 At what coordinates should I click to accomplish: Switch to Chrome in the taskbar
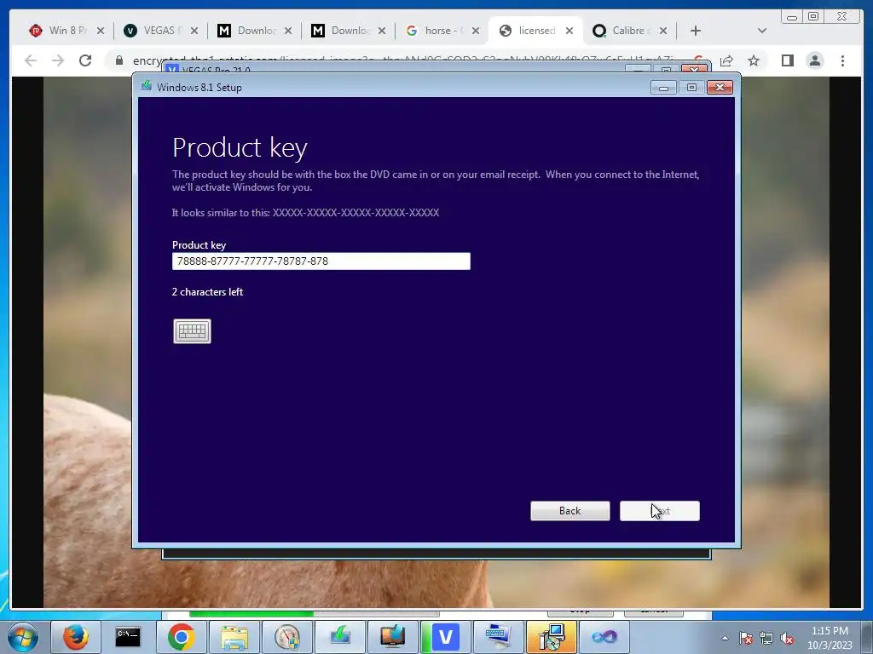coord(181,637)
